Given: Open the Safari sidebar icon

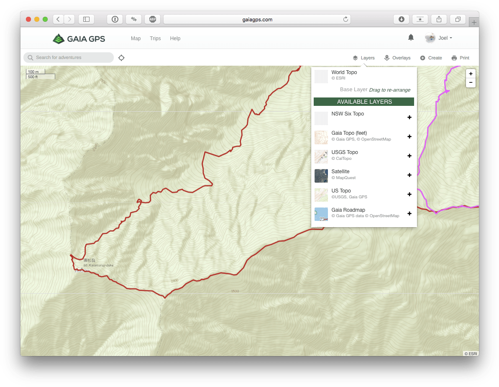Looking at the screenshot, I should click(86, 19).
